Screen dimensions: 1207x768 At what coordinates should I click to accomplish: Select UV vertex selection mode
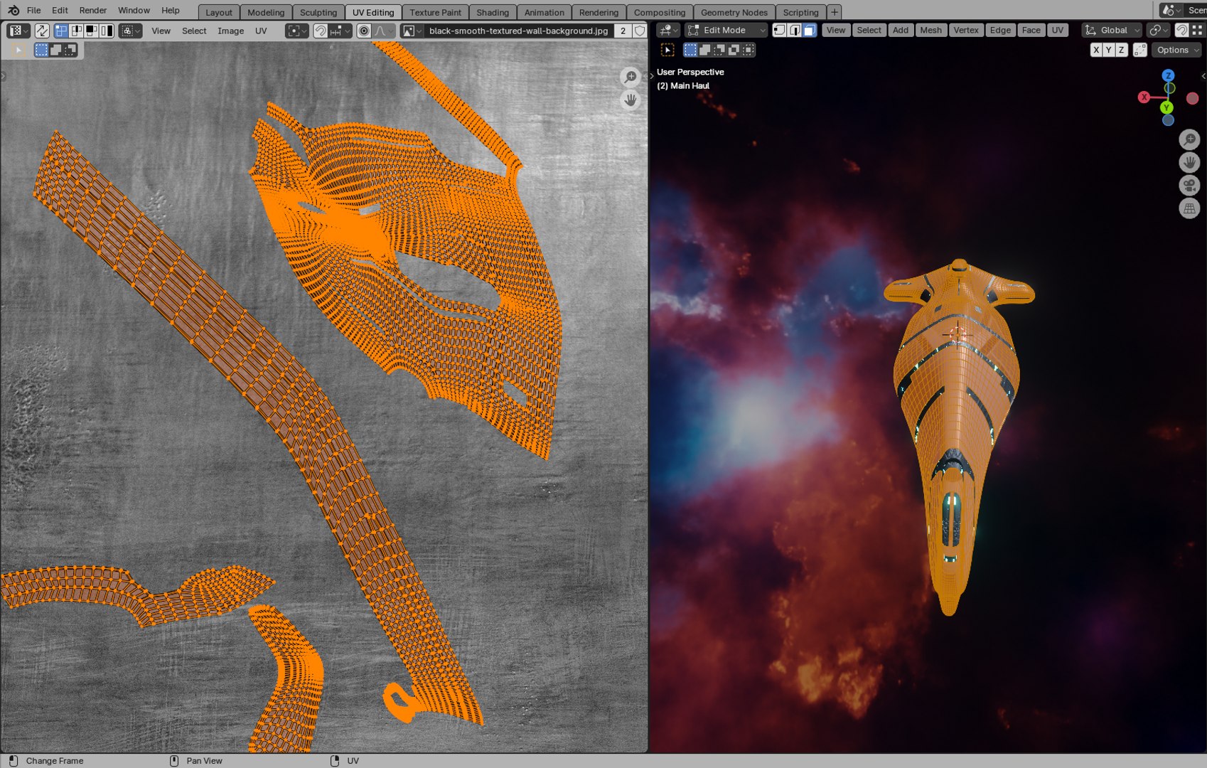[62, 31]
